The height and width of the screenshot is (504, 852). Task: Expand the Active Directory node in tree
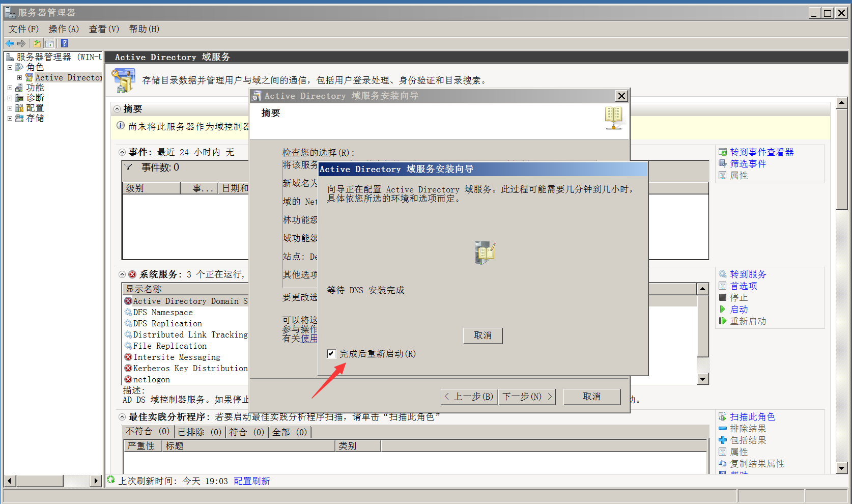click(19, 77)
